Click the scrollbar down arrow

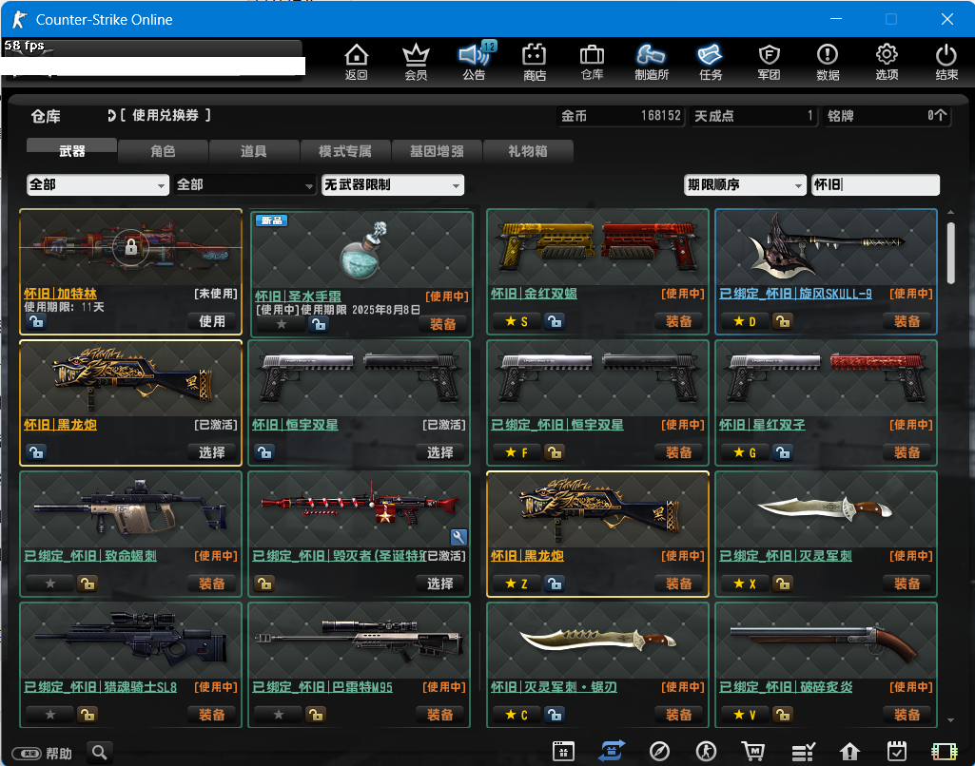951,720
